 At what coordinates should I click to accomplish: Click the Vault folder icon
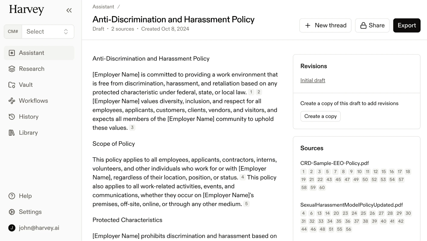click(12, 85)
